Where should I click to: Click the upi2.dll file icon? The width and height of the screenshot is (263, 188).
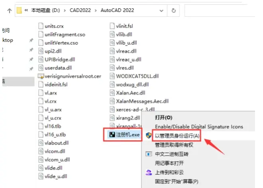click(x=41, y=51)
